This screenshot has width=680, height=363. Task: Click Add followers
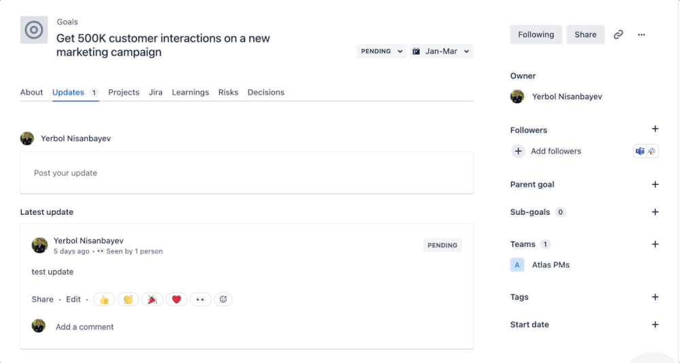(556, 151)
